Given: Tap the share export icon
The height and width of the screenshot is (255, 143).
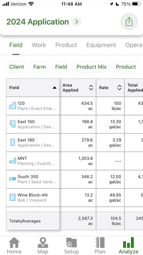Looking at the screenshot, I should point(129,22).
